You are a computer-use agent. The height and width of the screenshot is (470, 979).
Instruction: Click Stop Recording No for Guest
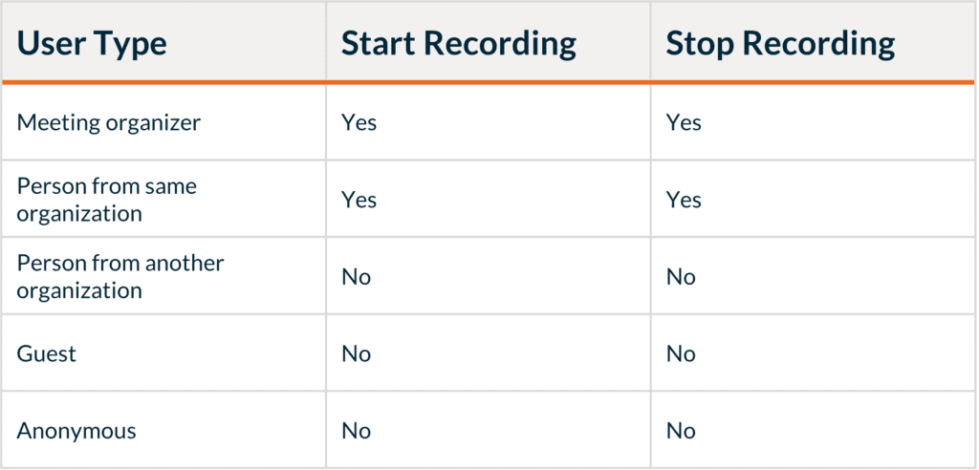[x=681, y=353]
